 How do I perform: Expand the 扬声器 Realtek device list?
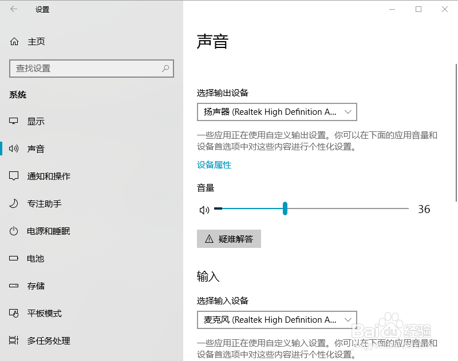pyautogui.click(x=348, y=112)
